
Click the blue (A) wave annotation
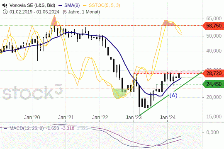pyautogui.click(x=173, y=95)
